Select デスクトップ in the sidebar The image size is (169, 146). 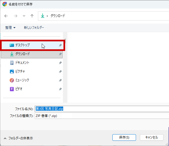point(32,45)
